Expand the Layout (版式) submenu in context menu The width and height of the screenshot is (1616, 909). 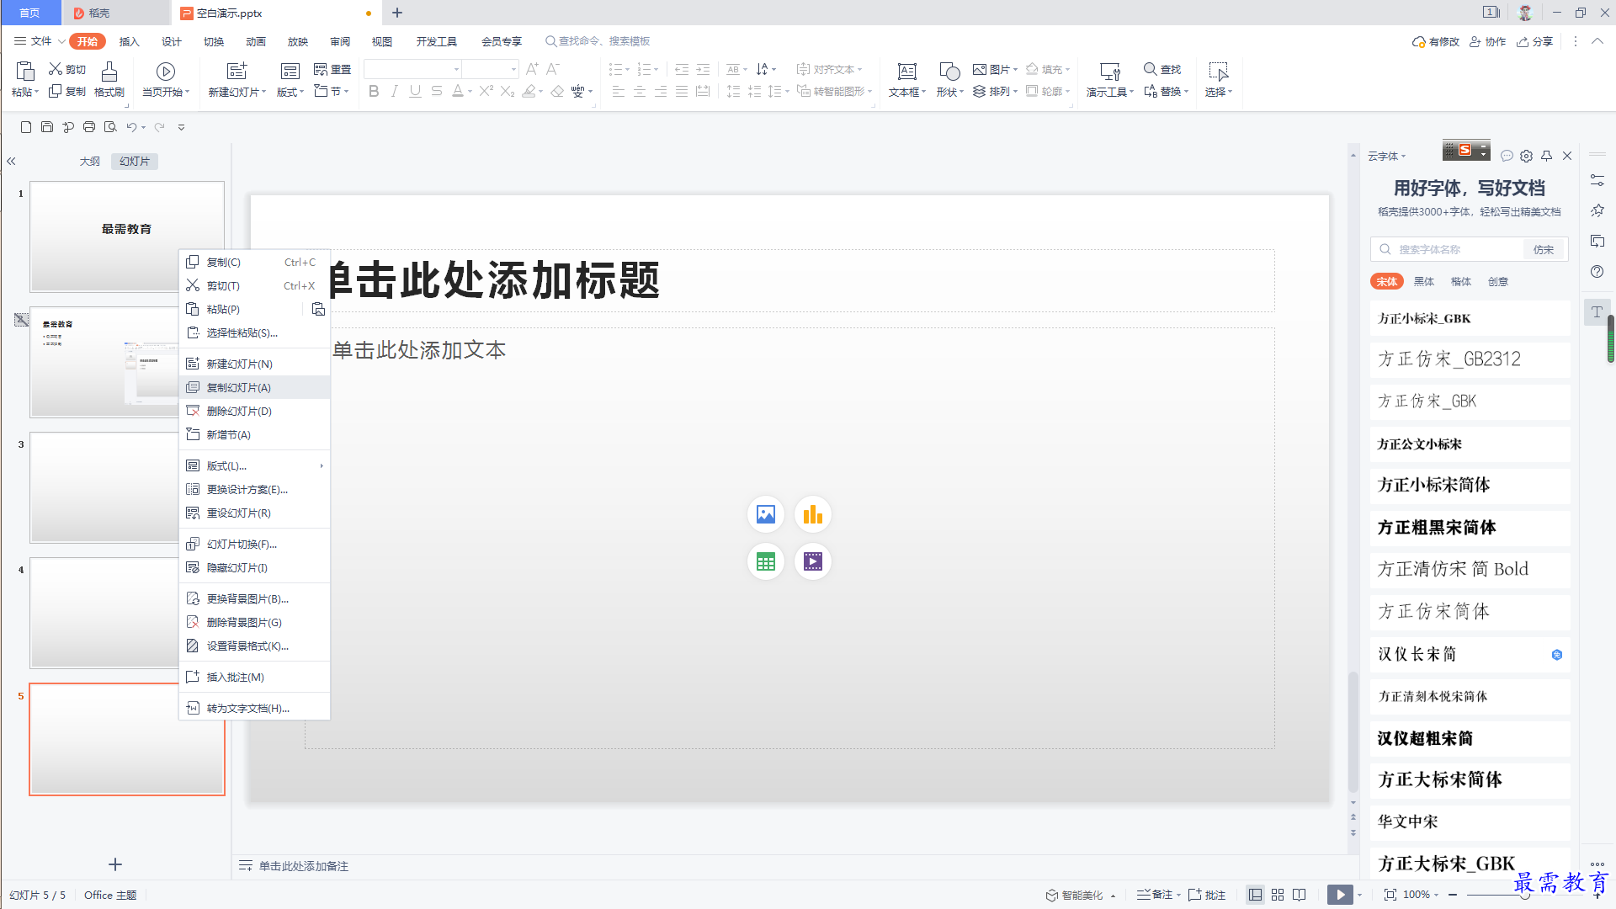point(255,465)
